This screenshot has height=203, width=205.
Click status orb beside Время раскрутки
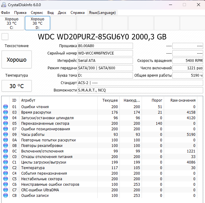[6, 112]
